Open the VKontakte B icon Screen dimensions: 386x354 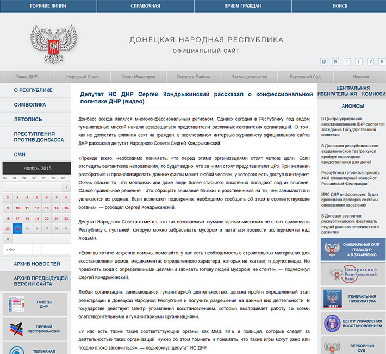(x=335, y=61)
